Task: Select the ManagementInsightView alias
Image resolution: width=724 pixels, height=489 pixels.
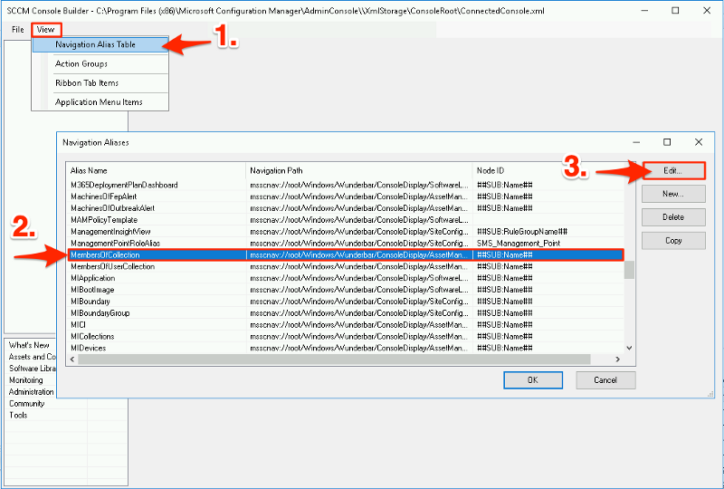Action: [x=346, y=232]
